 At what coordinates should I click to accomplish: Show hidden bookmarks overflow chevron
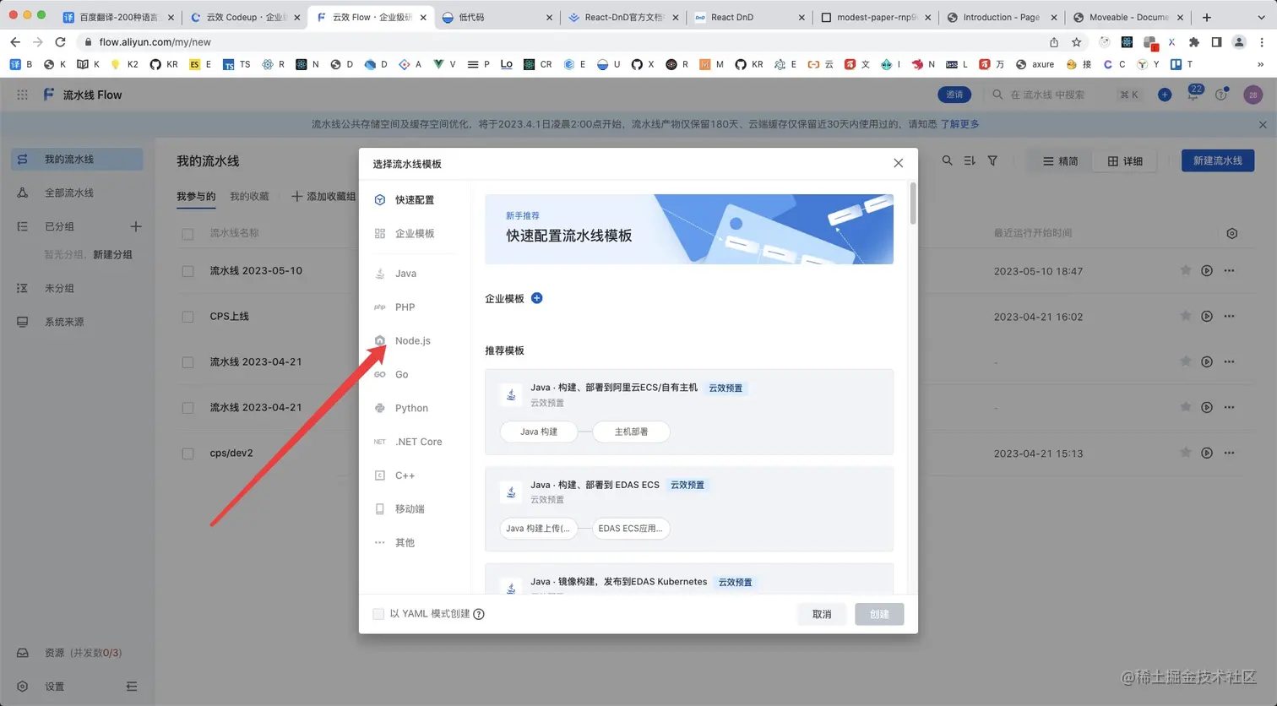tap(1260, 64)
